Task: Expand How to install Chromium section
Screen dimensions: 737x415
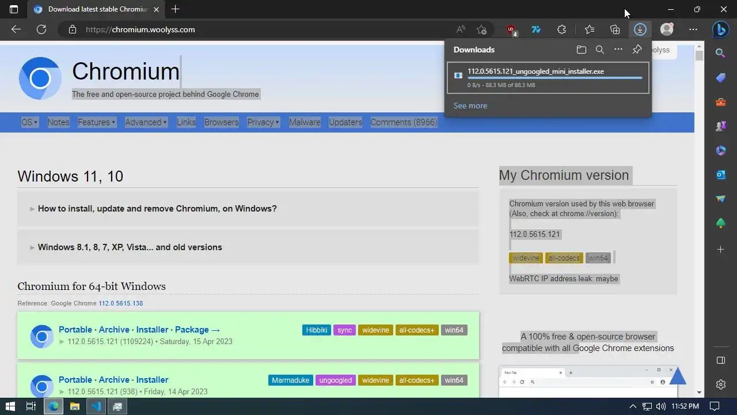Action: (x=248, y=209)
